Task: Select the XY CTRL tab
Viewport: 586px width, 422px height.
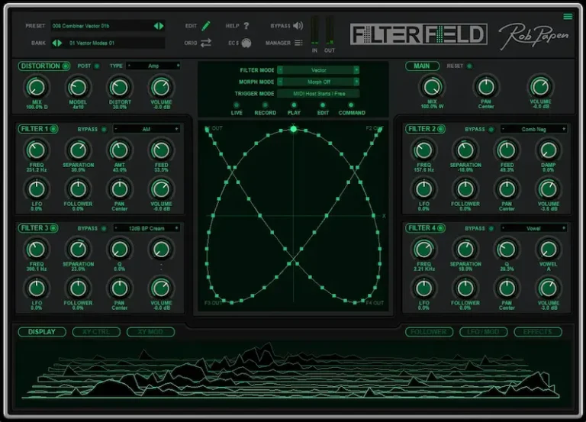Action: 96,332
